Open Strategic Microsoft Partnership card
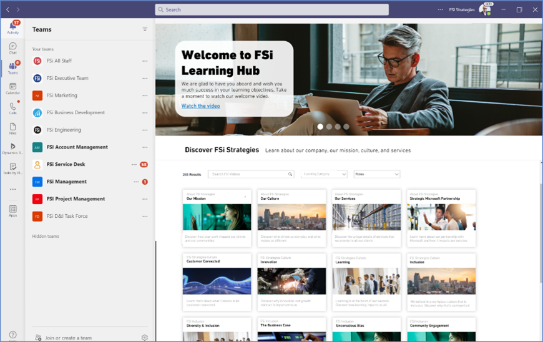 (x=441, y=218)
